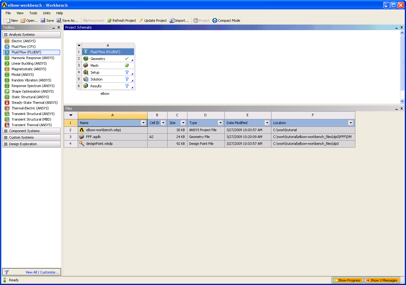406x285 pixels.
Task: Open the Type column filter dropdown
Action: 220,123
